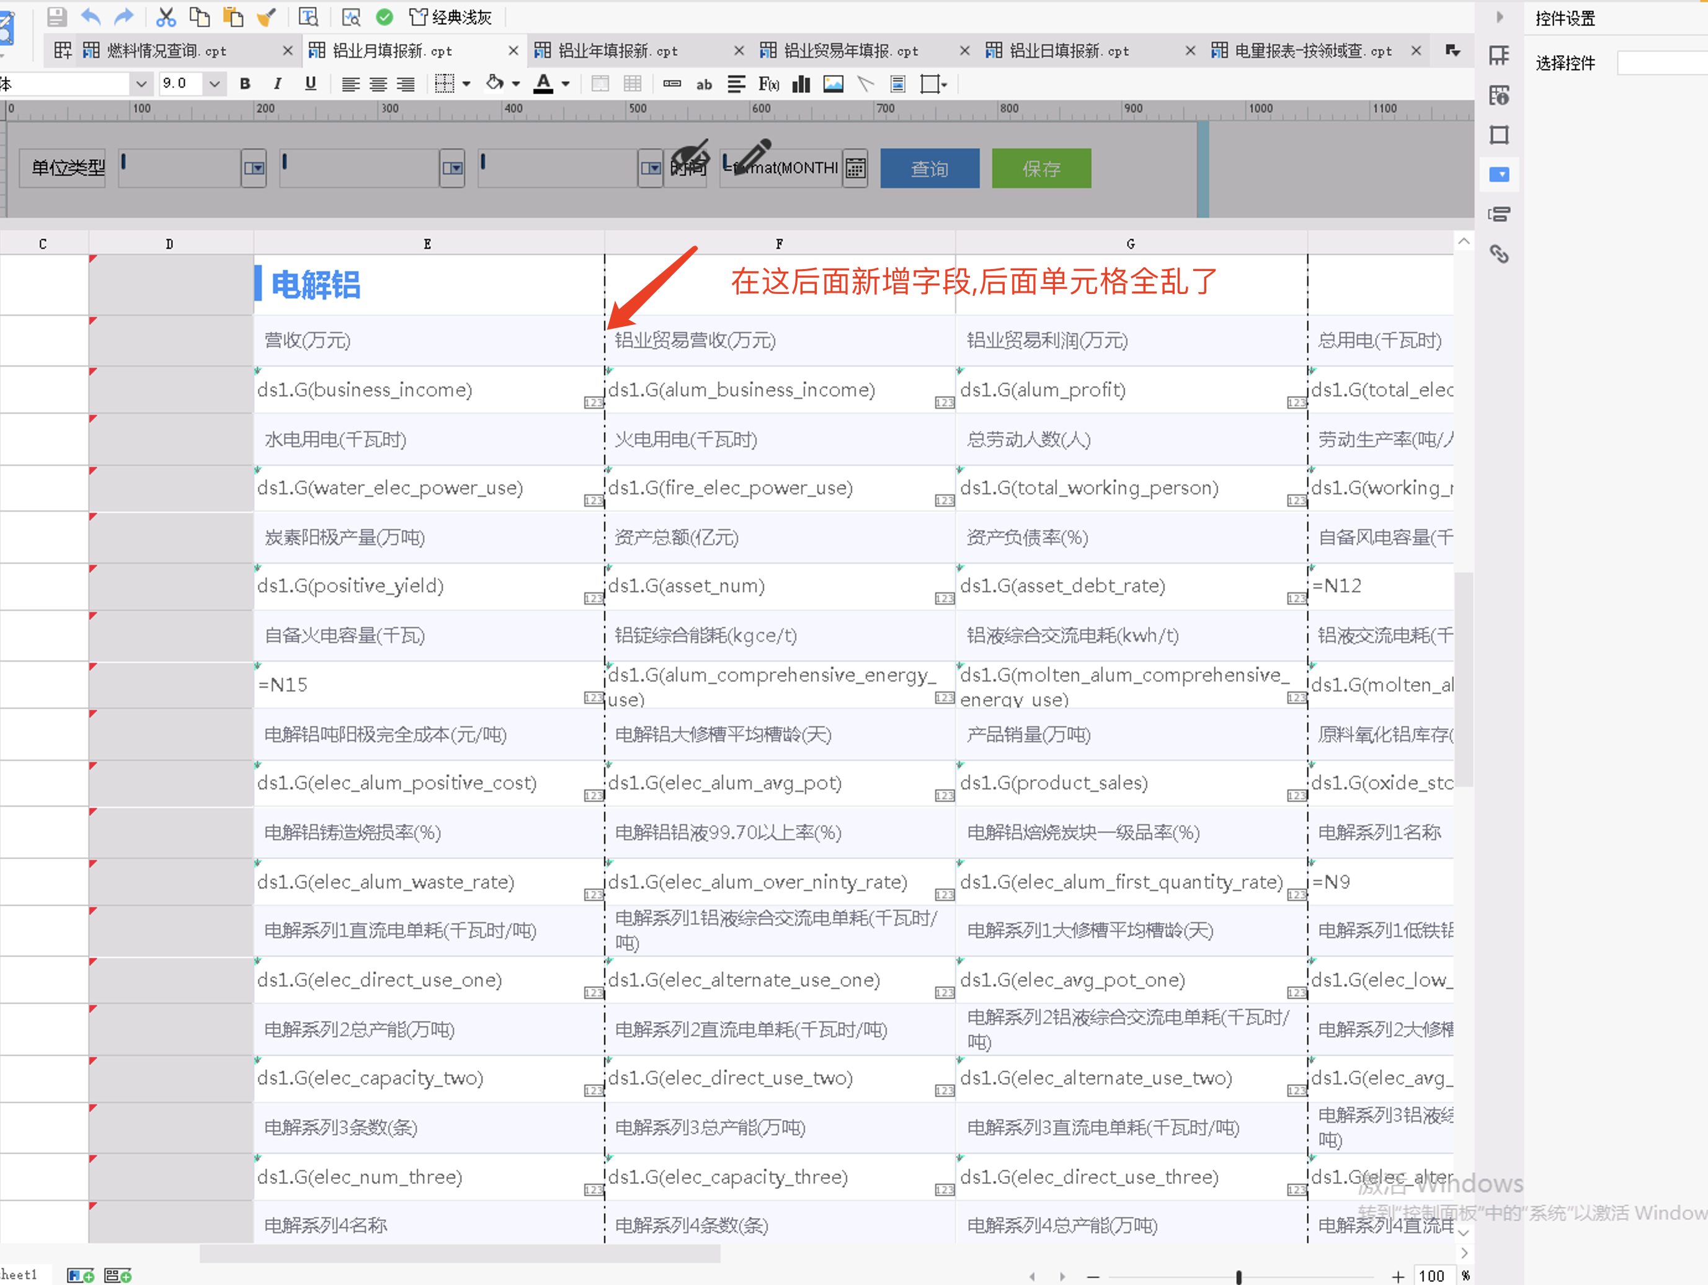This screenshot has height=1285, width=1708.
Task: Insert a sub-report element
Action: [x=898, y=83]
